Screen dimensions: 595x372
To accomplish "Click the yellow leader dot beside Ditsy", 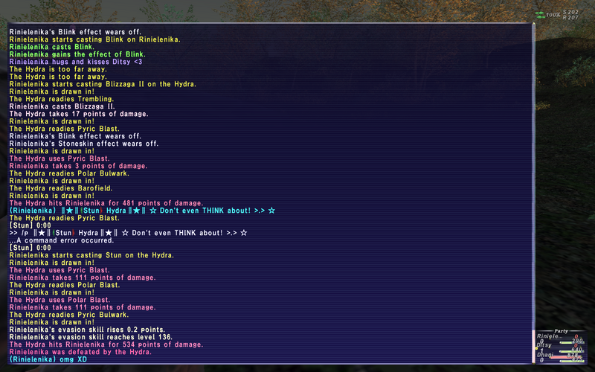I will (x=536, y=348).
